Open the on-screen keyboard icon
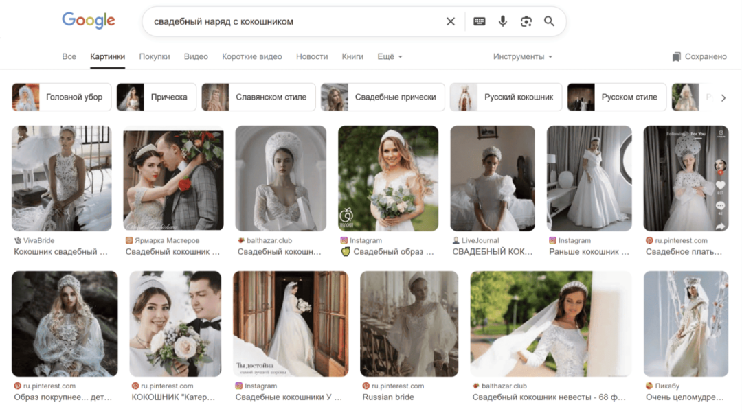This screenshot has height=418, width=742. [x=480, y=21]
